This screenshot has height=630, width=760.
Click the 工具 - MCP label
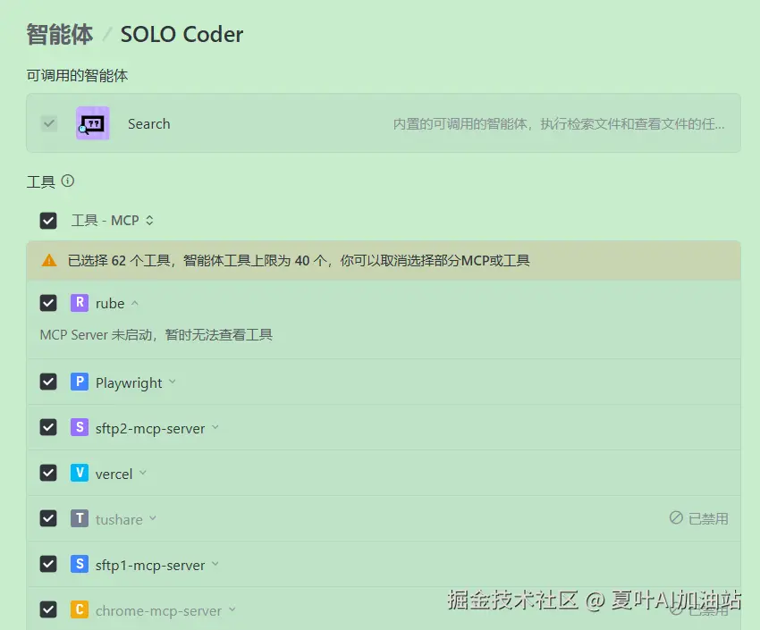106,221
